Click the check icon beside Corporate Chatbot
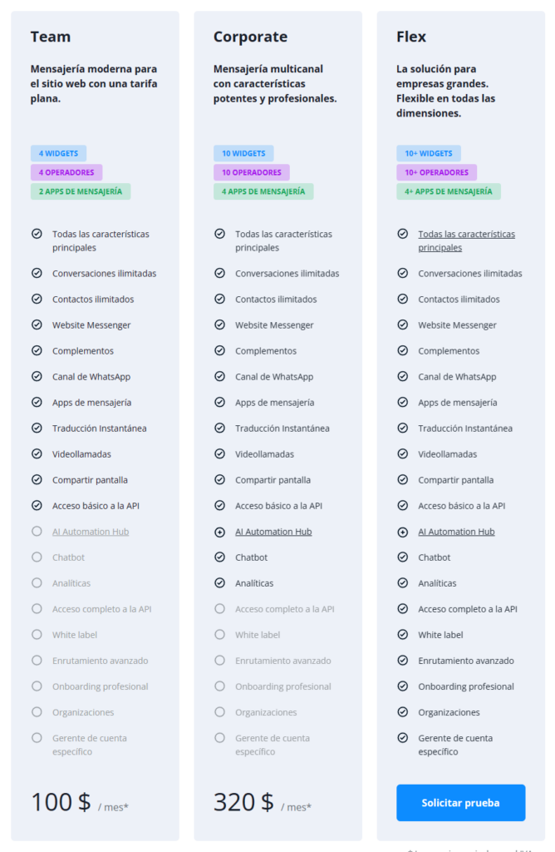 tap(219, 557)
